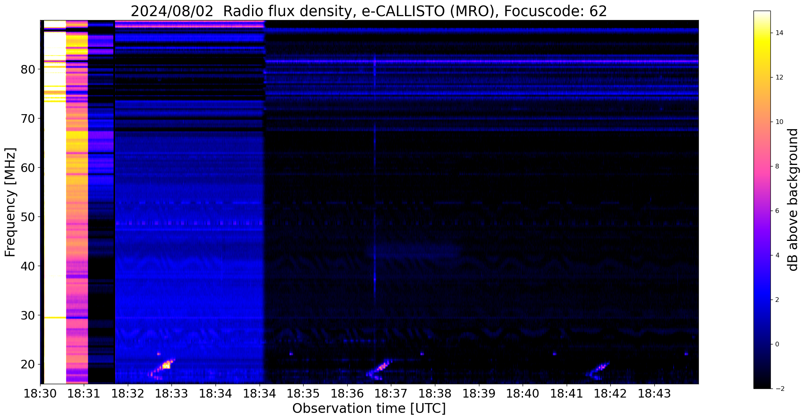Click the 60 MHz frequency tick label

[x=28, y=168]
